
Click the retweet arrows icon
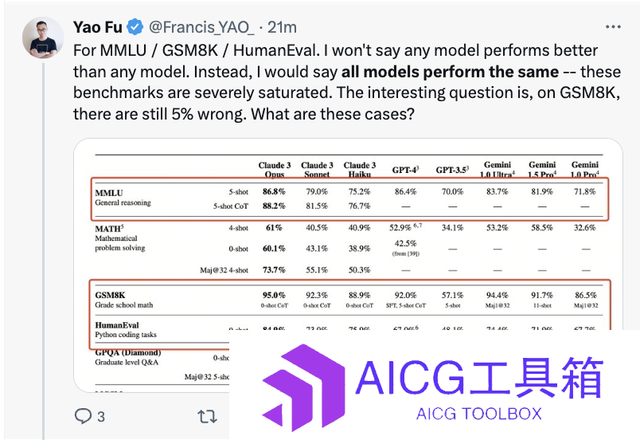coord(207,416)
